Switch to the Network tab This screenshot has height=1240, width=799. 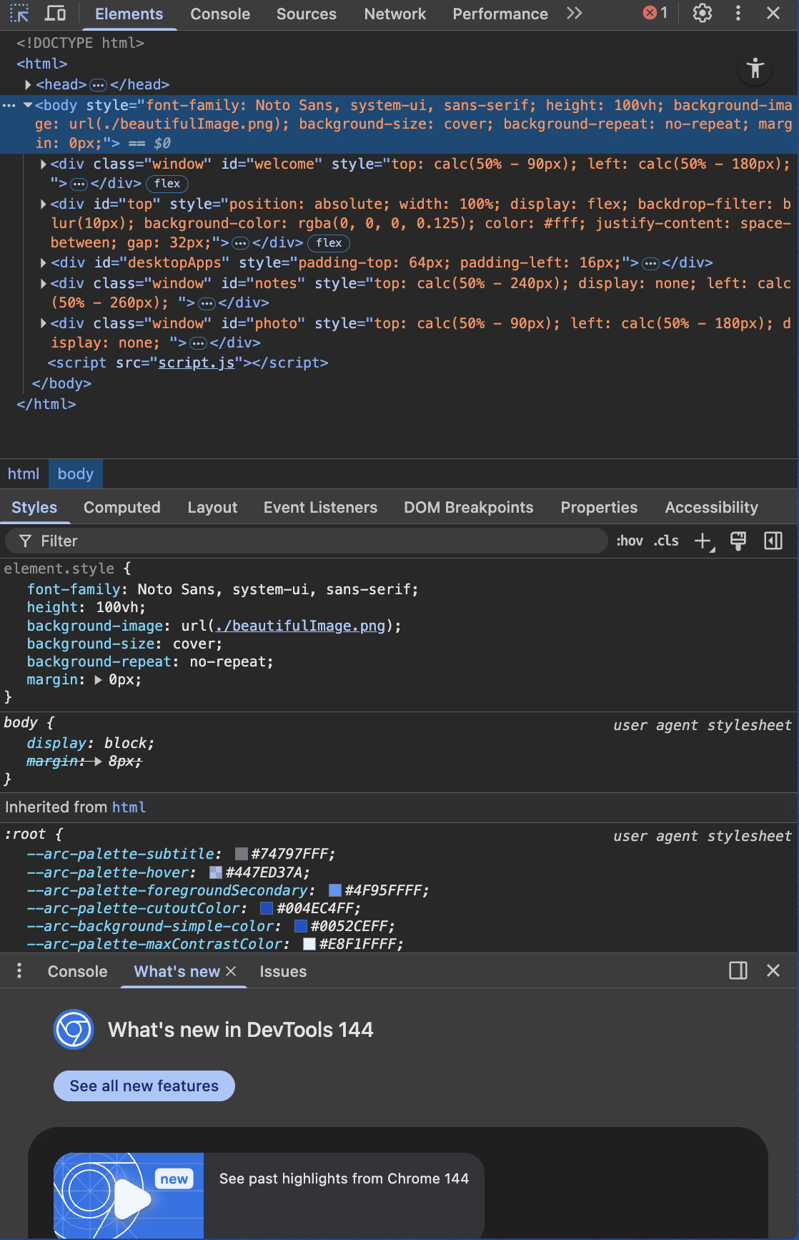(x=394, y=14)
